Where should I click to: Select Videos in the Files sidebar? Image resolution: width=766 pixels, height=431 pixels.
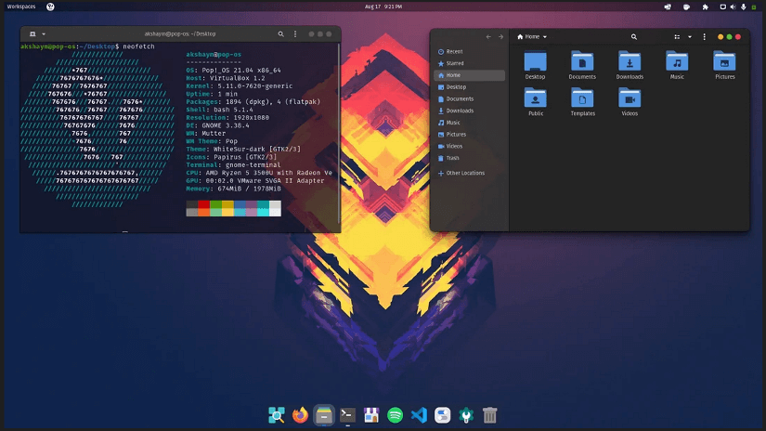470,146
